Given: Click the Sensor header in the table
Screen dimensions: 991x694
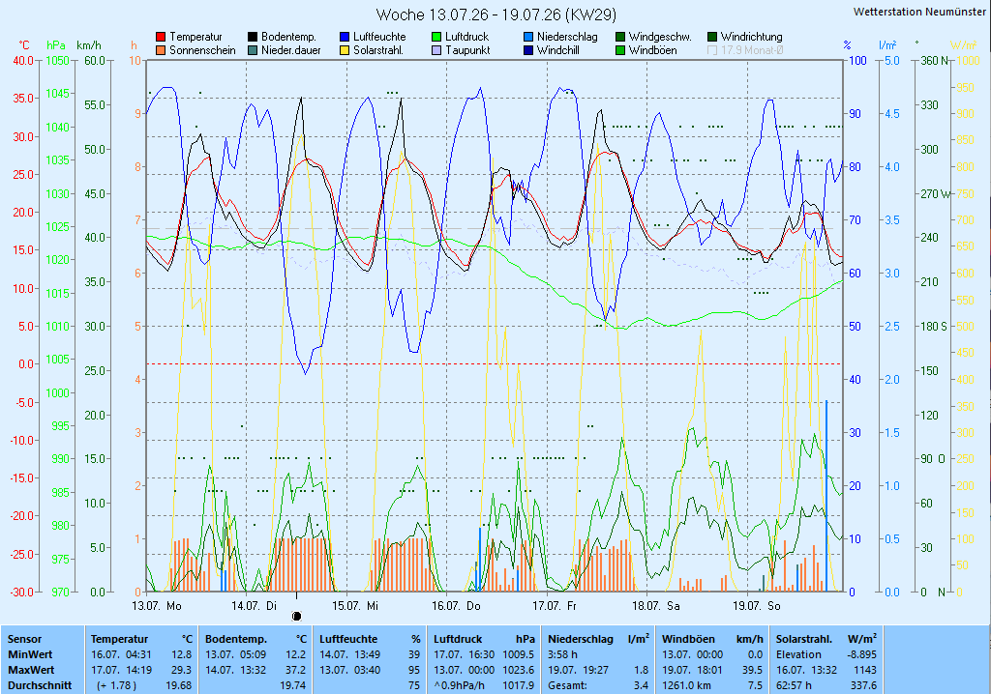Looking at the screenshot, I should tap(24, 639).
